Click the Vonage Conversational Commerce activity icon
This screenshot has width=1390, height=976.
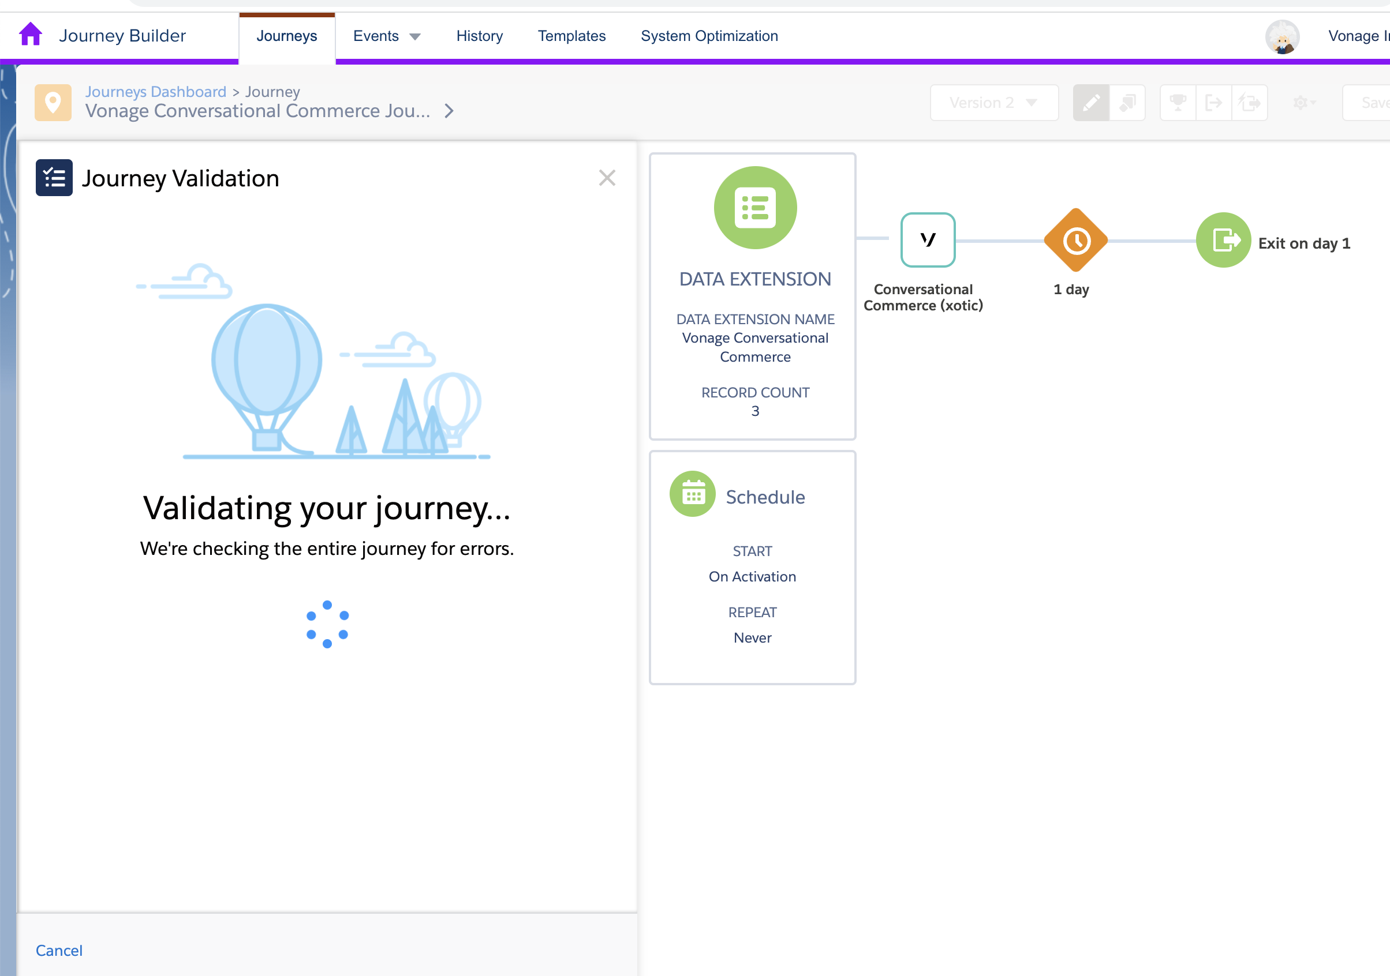click(928, 240)
